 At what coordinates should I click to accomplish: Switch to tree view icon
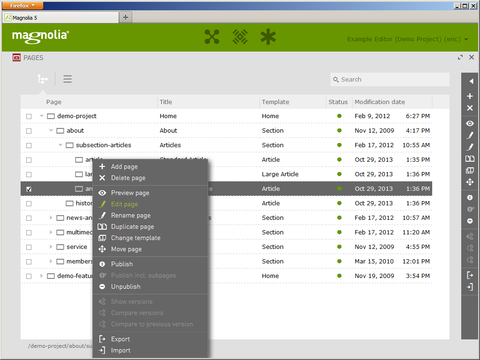click(43, 79)
